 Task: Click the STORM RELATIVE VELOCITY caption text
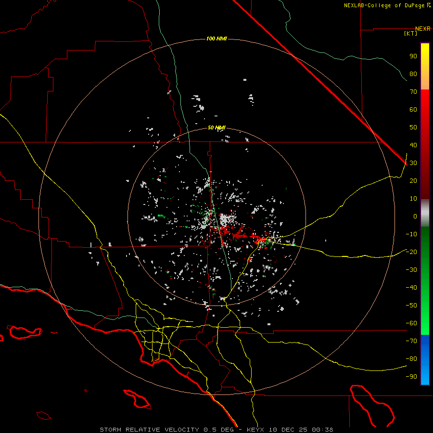click(149, 430)
